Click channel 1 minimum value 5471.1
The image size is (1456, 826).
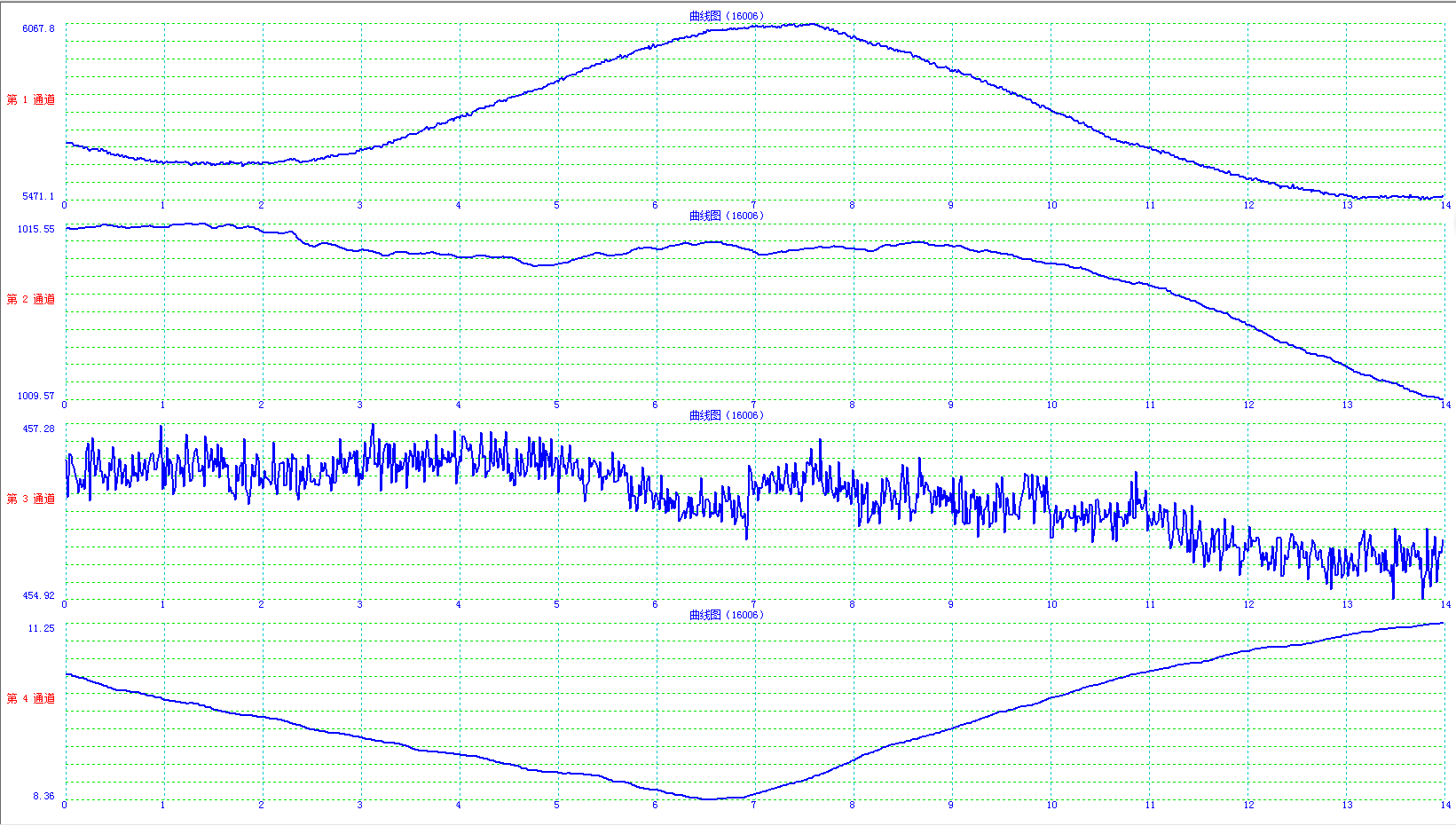point(38,196)
